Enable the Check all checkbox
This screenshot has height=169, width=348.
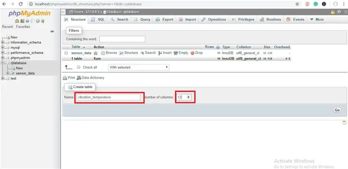[x=78, y=67]
